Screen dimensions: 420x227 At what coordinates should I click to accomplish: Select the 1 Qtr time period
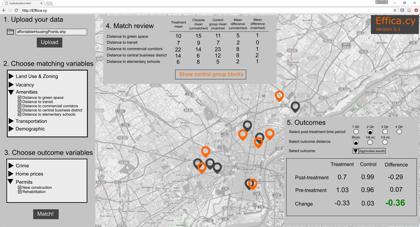(356, 132)
